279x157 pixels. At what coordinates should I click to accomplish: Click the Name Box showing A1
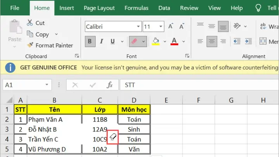[27, 85]
